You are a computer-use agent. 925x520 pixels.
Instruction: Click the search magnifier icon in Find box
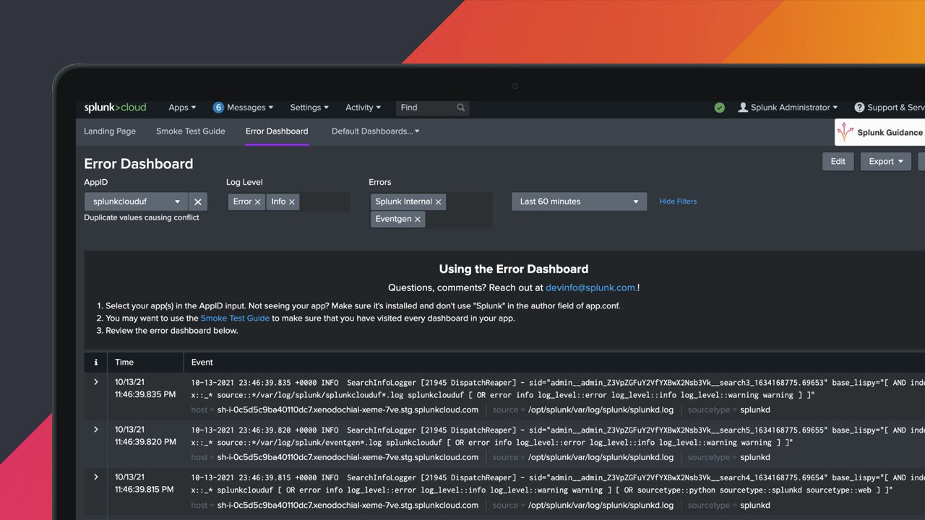pyautogui.click(x=461, y=108)
